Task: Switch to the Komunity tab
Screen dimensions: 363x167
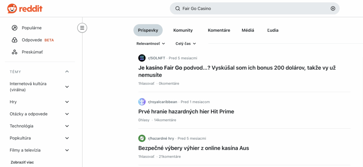Action: click(183, 30)
